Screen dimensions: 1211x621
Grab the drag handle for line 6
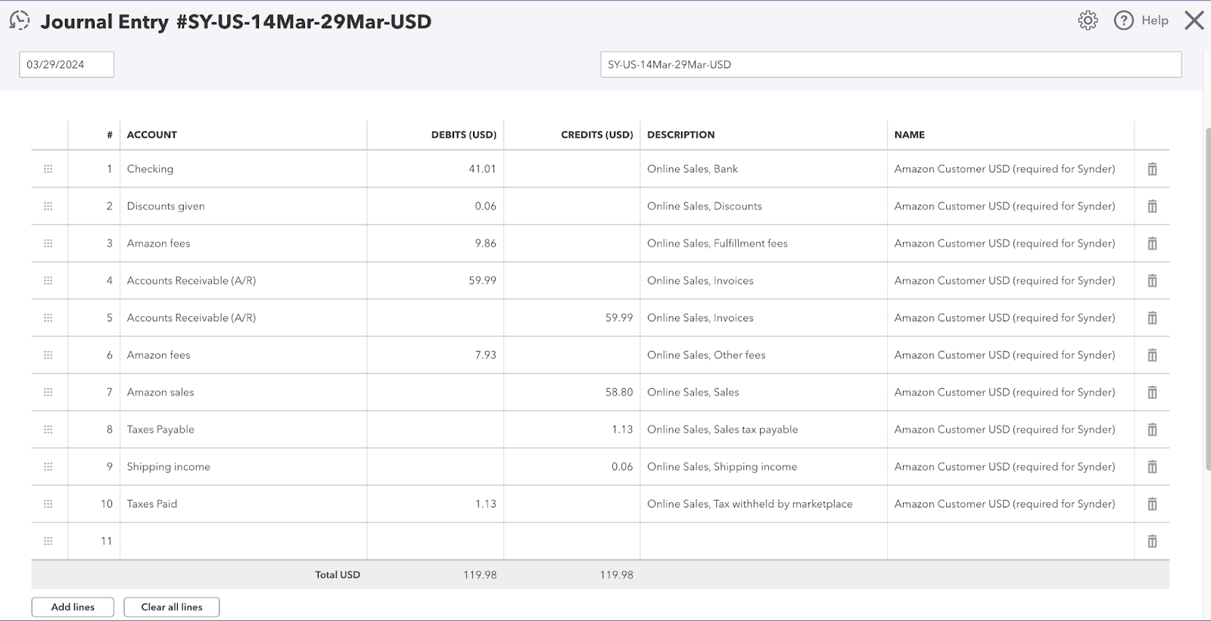click(x=48, y=355)
